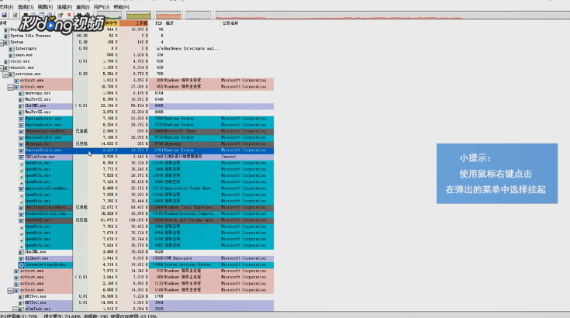This screenshot has height=318, width=570.
Task: Click 'COM Surrogate' description cell
Action: pyautogui.click(x=178, y=258)
